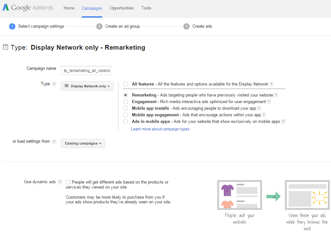Click the campaign name input field
The width and height of the screenshot is (331, 247).
click(x=86, y=70)
